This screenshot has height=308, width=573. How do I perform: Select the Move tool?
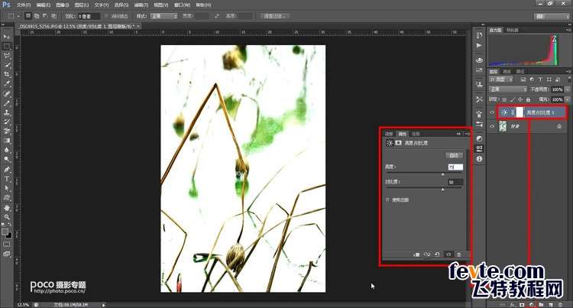(7, 37)
